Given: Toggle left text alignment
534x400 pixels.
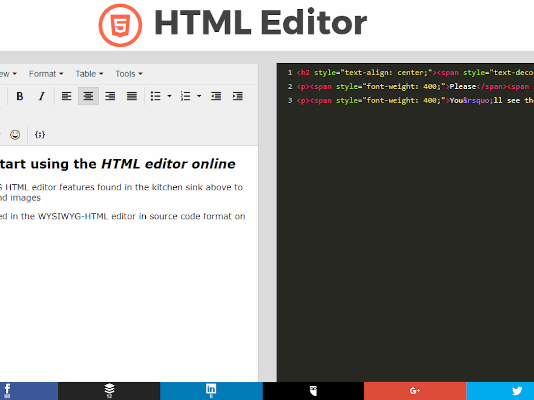Looking at the screenshot, I should click(66, 96).
